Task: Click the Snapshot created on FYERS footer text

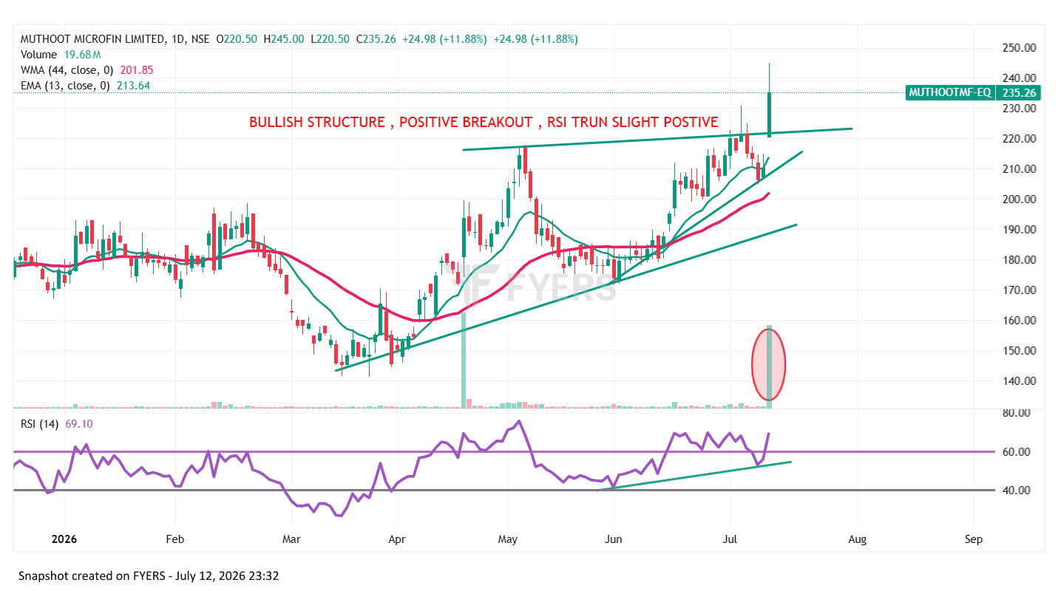Action: [x=149, y=575]
